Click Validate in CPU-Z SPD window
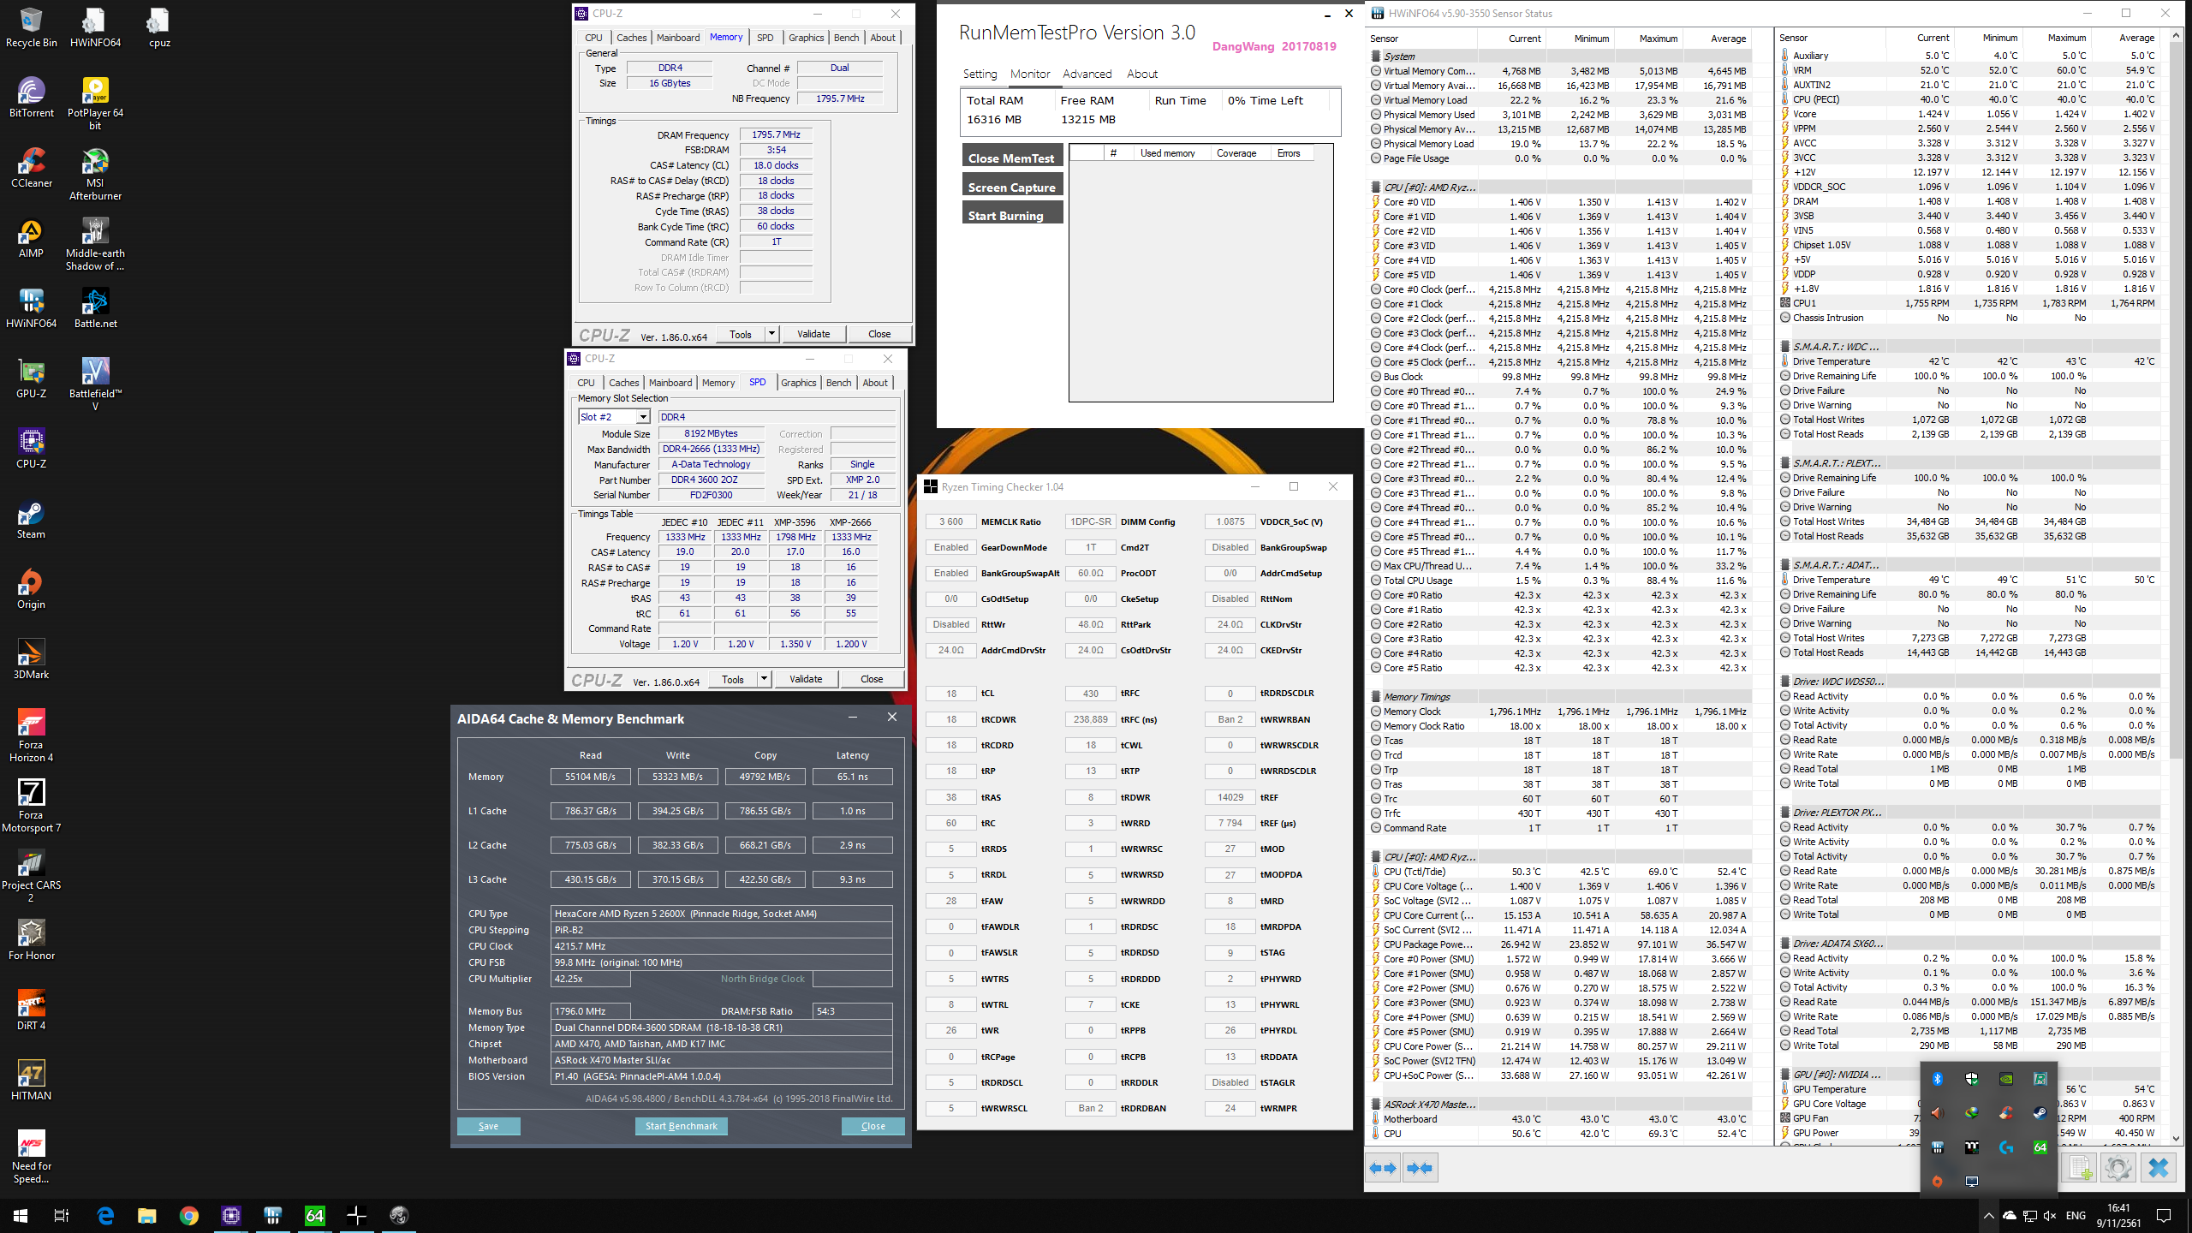Screen dimensions: 2192x1233 [x=805, y=679]
